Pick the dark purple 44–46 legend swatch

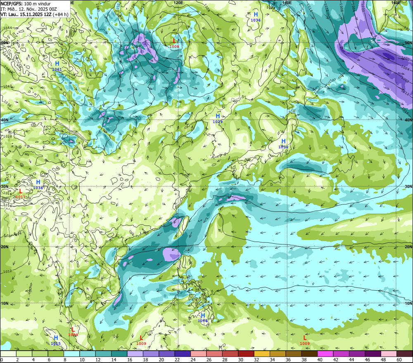pos(357,354)
